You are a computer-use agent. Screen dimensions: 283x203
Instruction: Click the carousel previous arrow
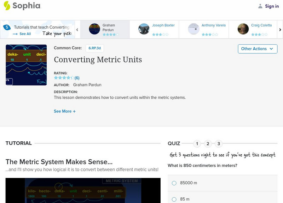77,30
